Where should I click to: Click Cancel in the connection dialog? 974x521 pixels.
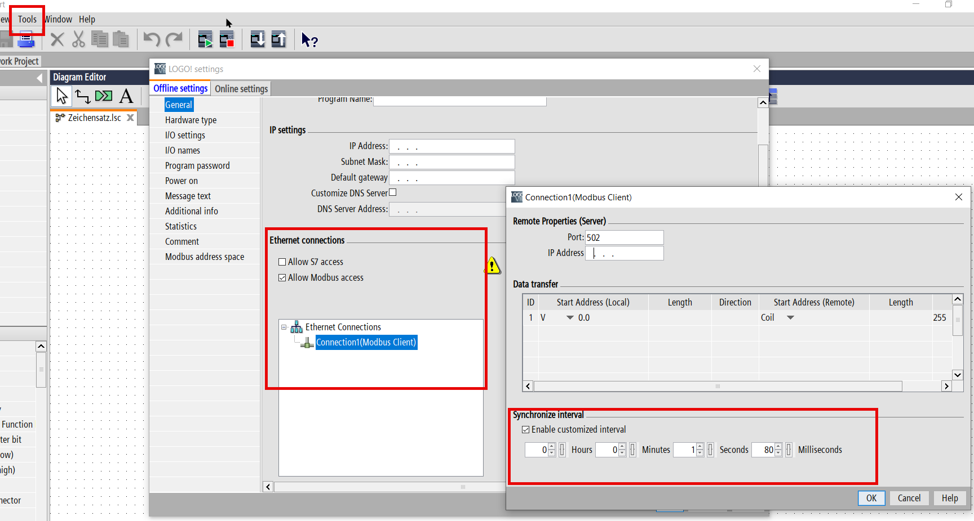click(909, 498)
